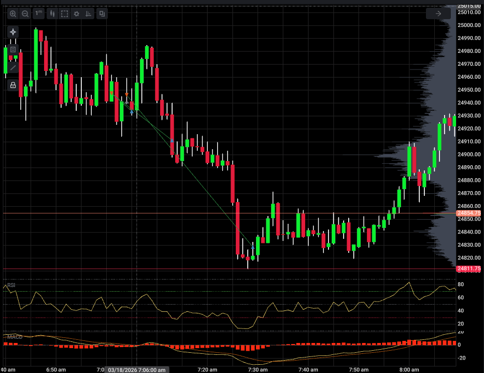
Task: Open the 1m timeframe selector
Action: tap(39, 13)
